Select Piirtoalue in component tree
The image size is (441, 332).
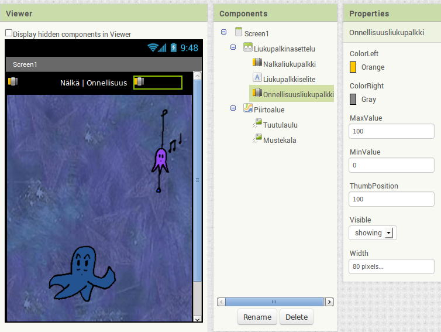[269, 110]
